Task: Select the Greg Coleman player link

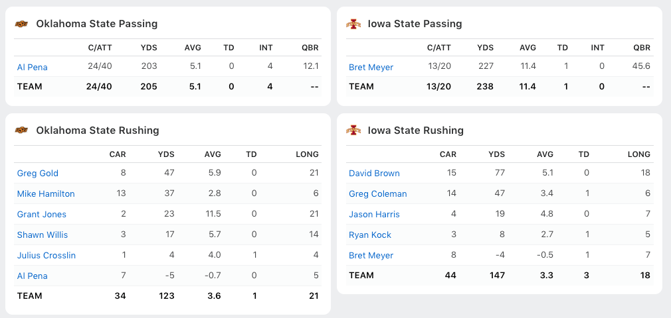Action: pyautogui.click(x=377, y=194)
